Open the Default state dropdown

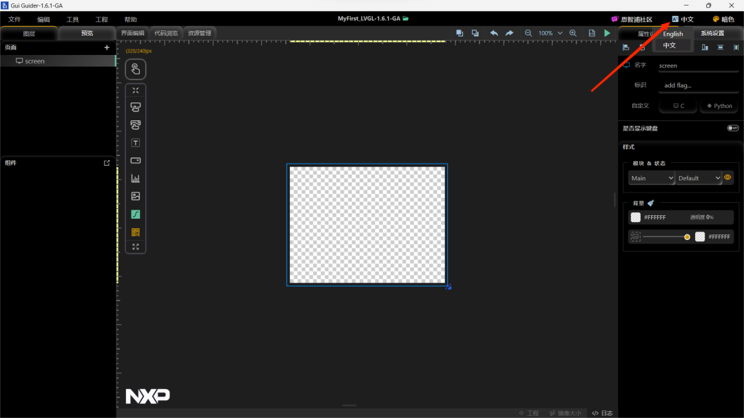(699, 178)
